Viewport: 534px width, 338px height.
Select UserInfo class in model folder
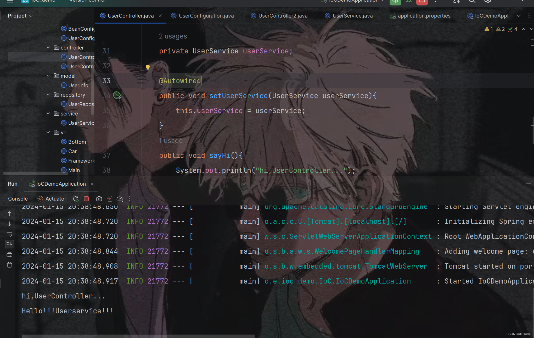75,85
